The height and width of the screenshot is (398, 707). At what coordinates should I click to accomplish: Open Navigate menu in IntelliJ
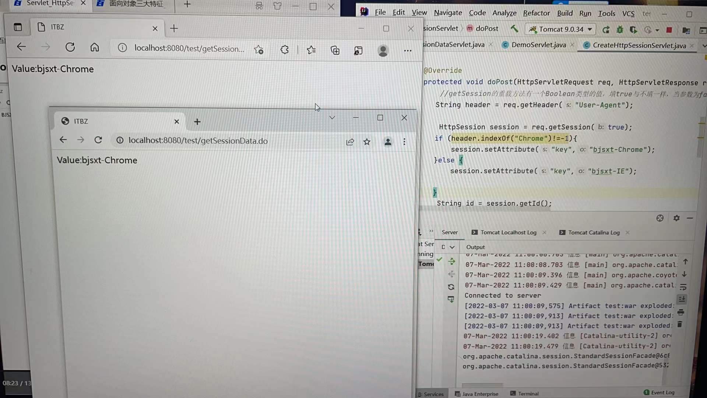coord(448,13)
